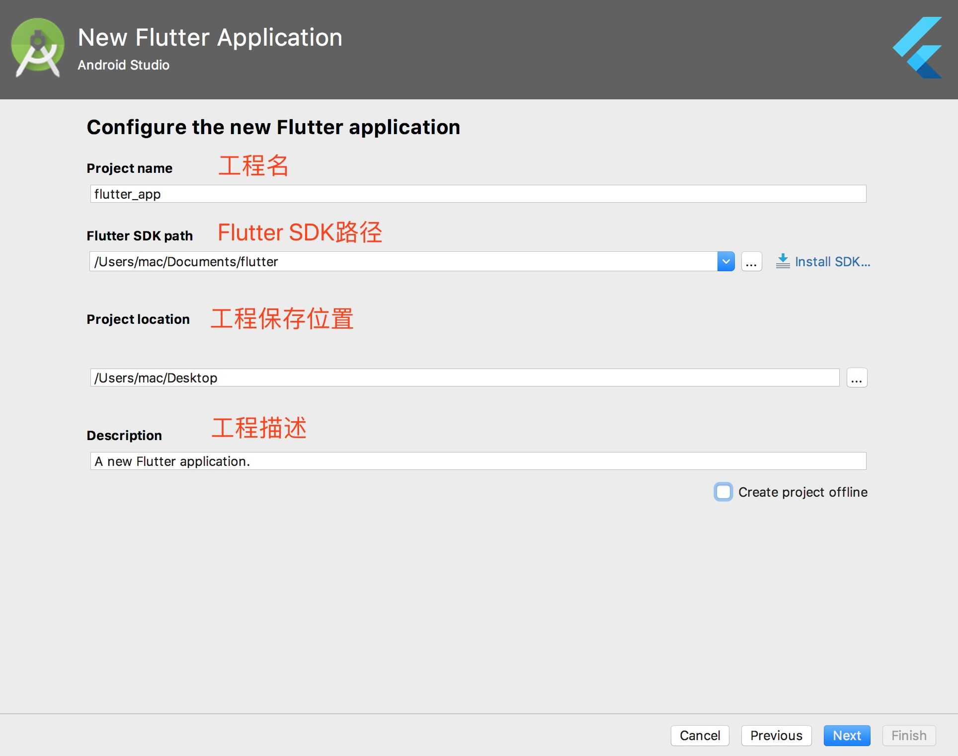Screen dimensions: 958x756
Task: Click the 'Description' label
Action: 124,436
